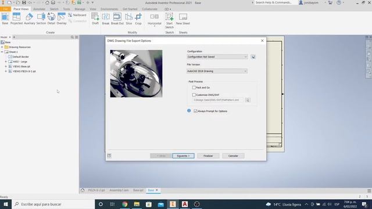Select the Slice tool
This screenshot has height=209, width=372.
point(129,19)
